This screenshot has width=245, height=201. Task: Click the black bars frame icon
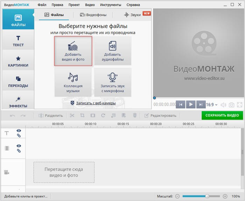[93, 116]
